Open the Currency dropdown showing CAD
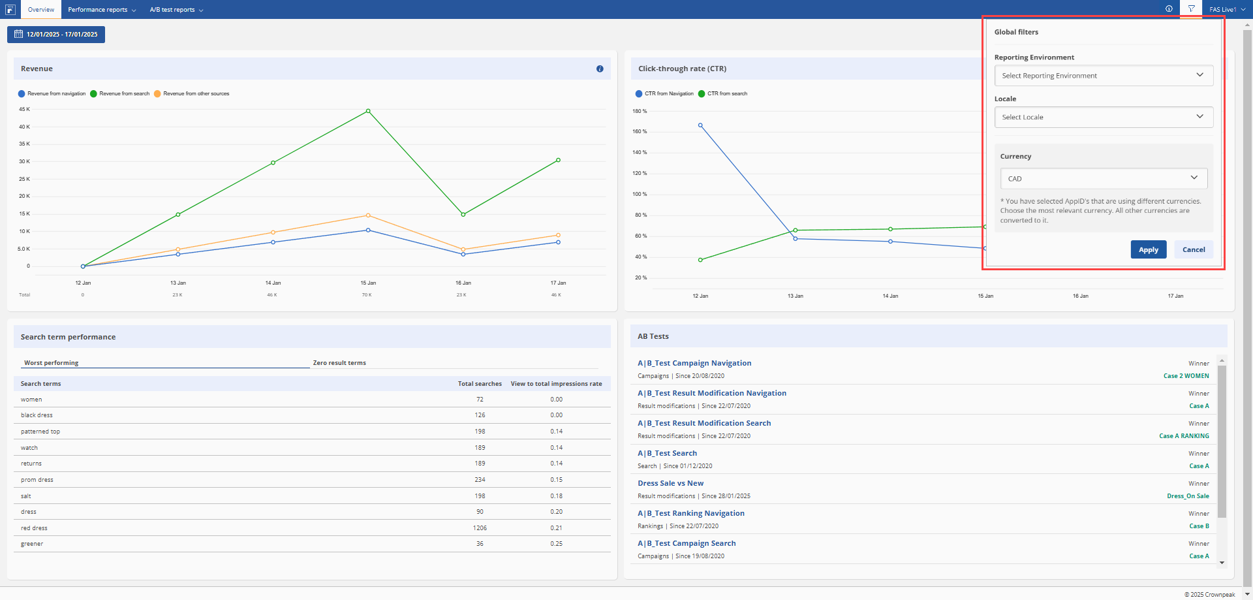This screenshot has height=600, width=1253. (1104, 178)
